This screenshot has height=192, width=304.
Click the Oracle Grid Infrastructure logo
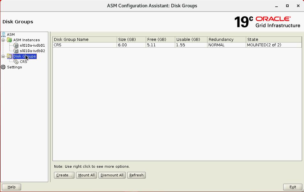[267, 22]
